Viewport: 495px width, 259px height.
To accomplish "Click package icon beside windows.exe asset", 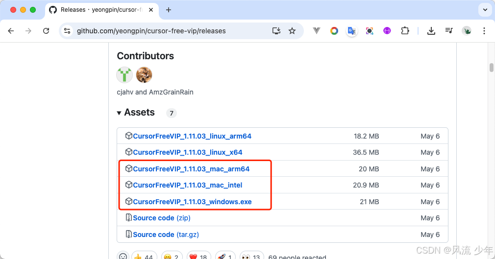I will [x=128, y=201].
